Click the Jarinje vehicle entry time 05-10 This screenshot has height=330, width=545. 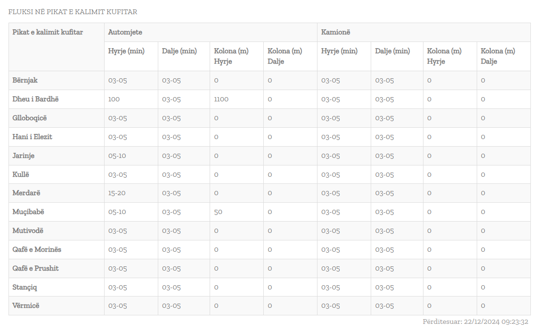coord(117,156)
